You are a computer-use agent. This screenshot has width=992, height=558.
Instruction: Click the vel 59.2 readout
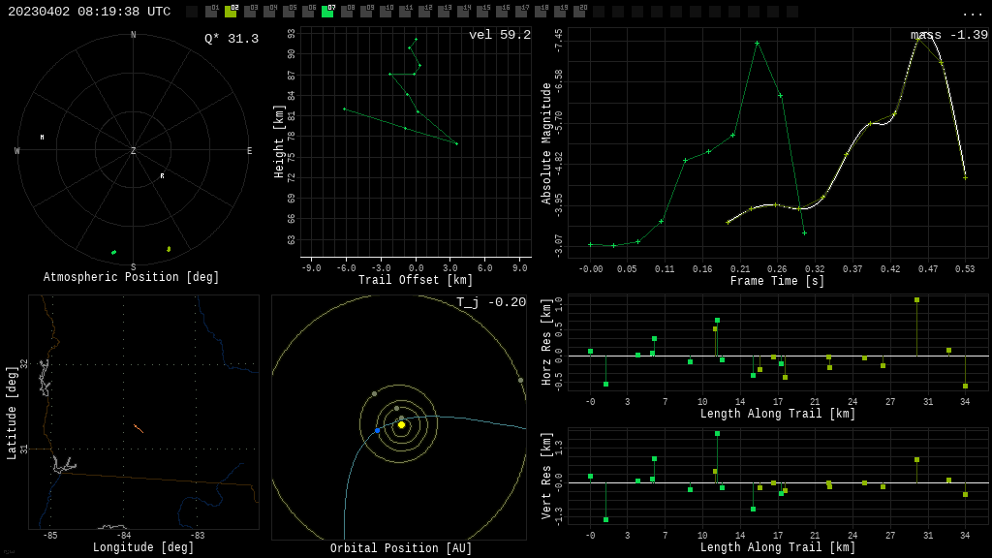[499, 36]
